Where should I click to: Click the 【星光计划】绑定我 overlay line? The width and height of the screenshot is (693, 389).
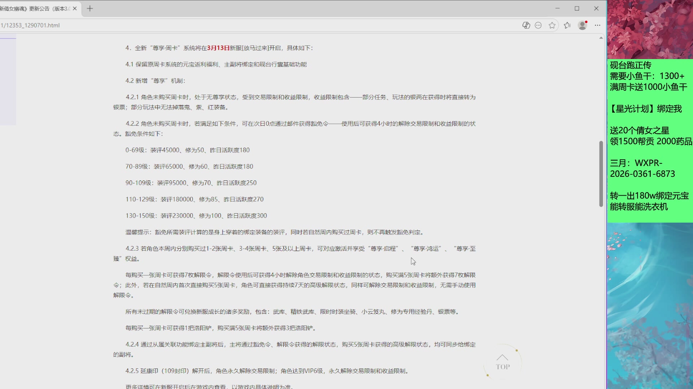coord(645,109)
